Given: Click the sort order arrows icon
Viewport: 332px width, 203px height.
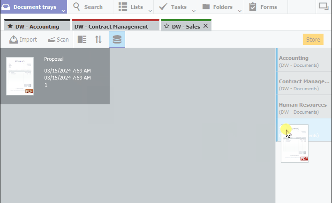Looking at the screenshot, I should point(98,40).
